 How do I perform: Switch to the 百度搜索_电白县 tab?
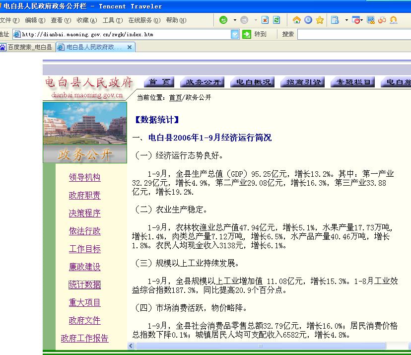coord(27,47)
